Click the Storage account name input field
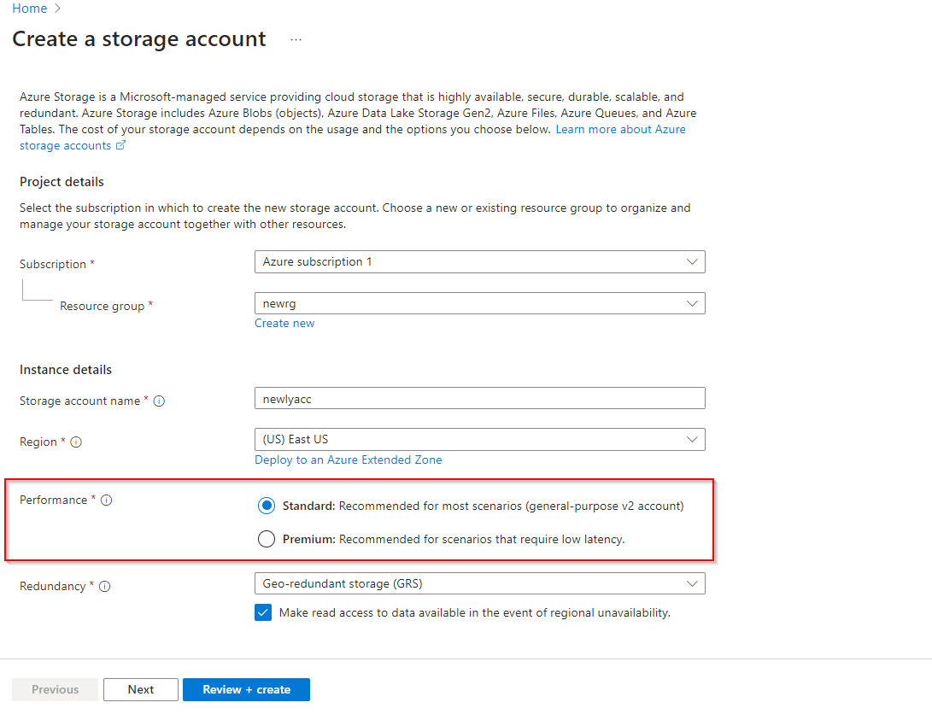This screenshot has width=932, height=720. [479, 399]
